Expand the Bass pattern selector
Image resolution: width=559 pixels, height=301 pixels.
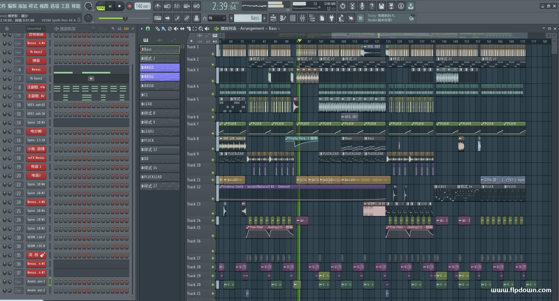(x=250, y=18)
